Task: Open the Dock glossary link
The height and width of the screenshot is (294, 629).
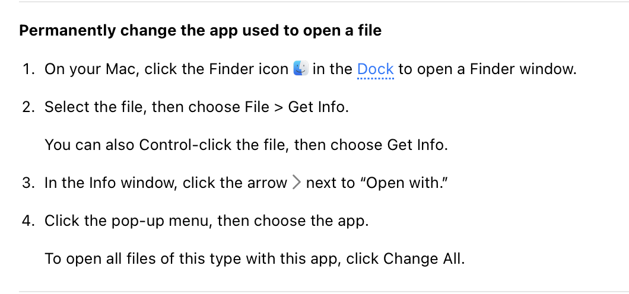Action: (x=376, y=69)
